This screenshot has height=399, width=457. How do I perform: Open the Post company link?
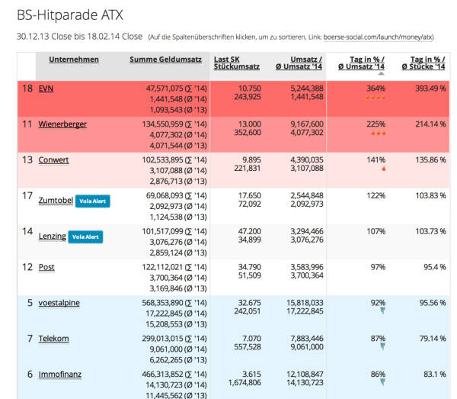point(46,267)
